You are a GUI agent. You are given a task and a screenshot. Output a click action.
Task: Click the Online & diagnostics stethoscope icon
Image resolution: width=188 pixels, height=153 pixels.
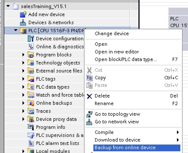point(31,47)
